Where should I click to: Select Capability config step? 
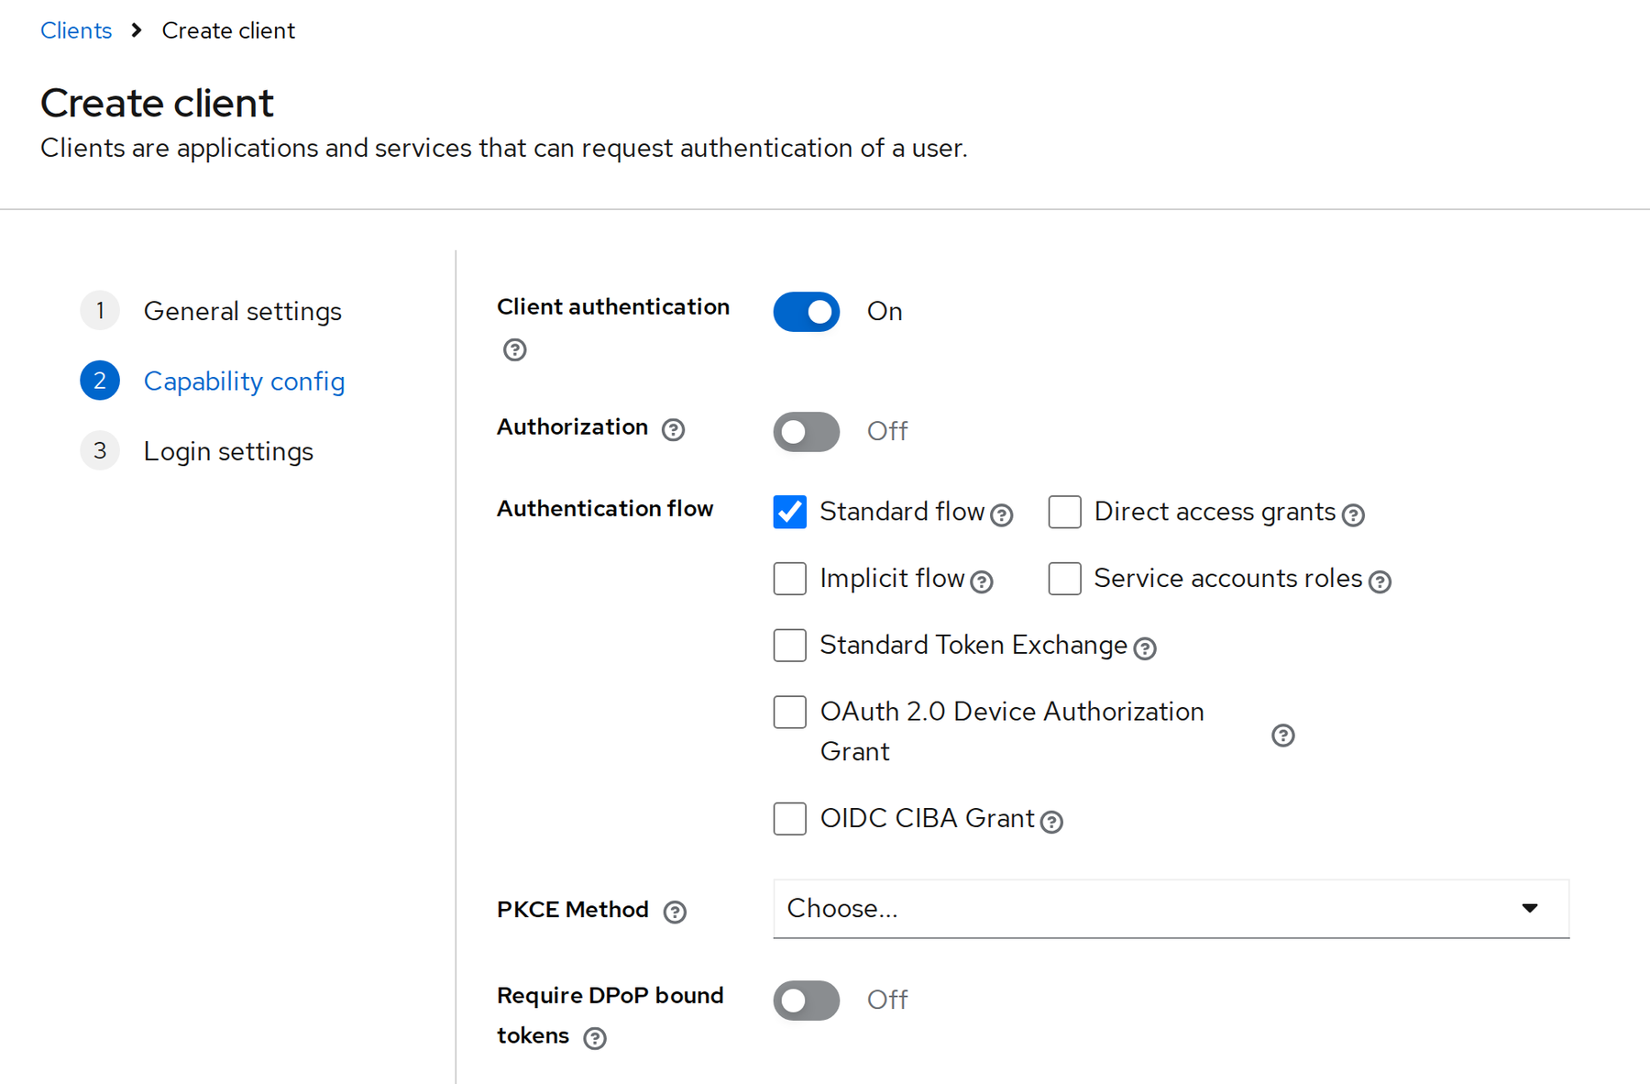pos(213,381)
